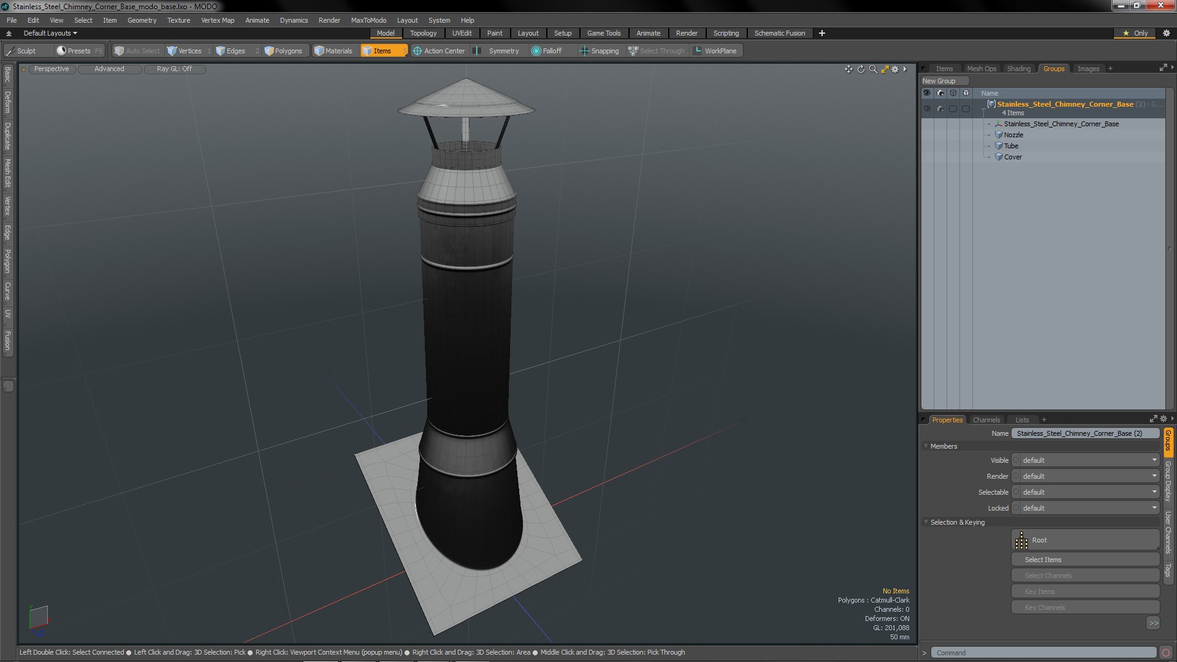Open the WorkPlane options
The image size is (1177, 662).
pyautogui.click(x=715, y=51)
